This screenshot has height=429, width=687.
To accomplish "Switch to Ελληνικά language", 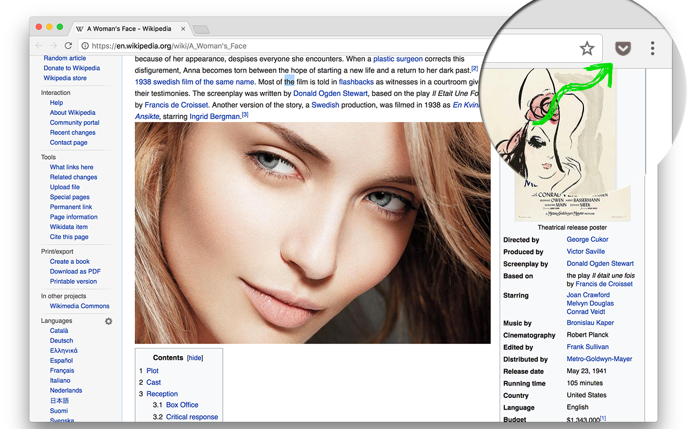I will (x=64, y=350).
